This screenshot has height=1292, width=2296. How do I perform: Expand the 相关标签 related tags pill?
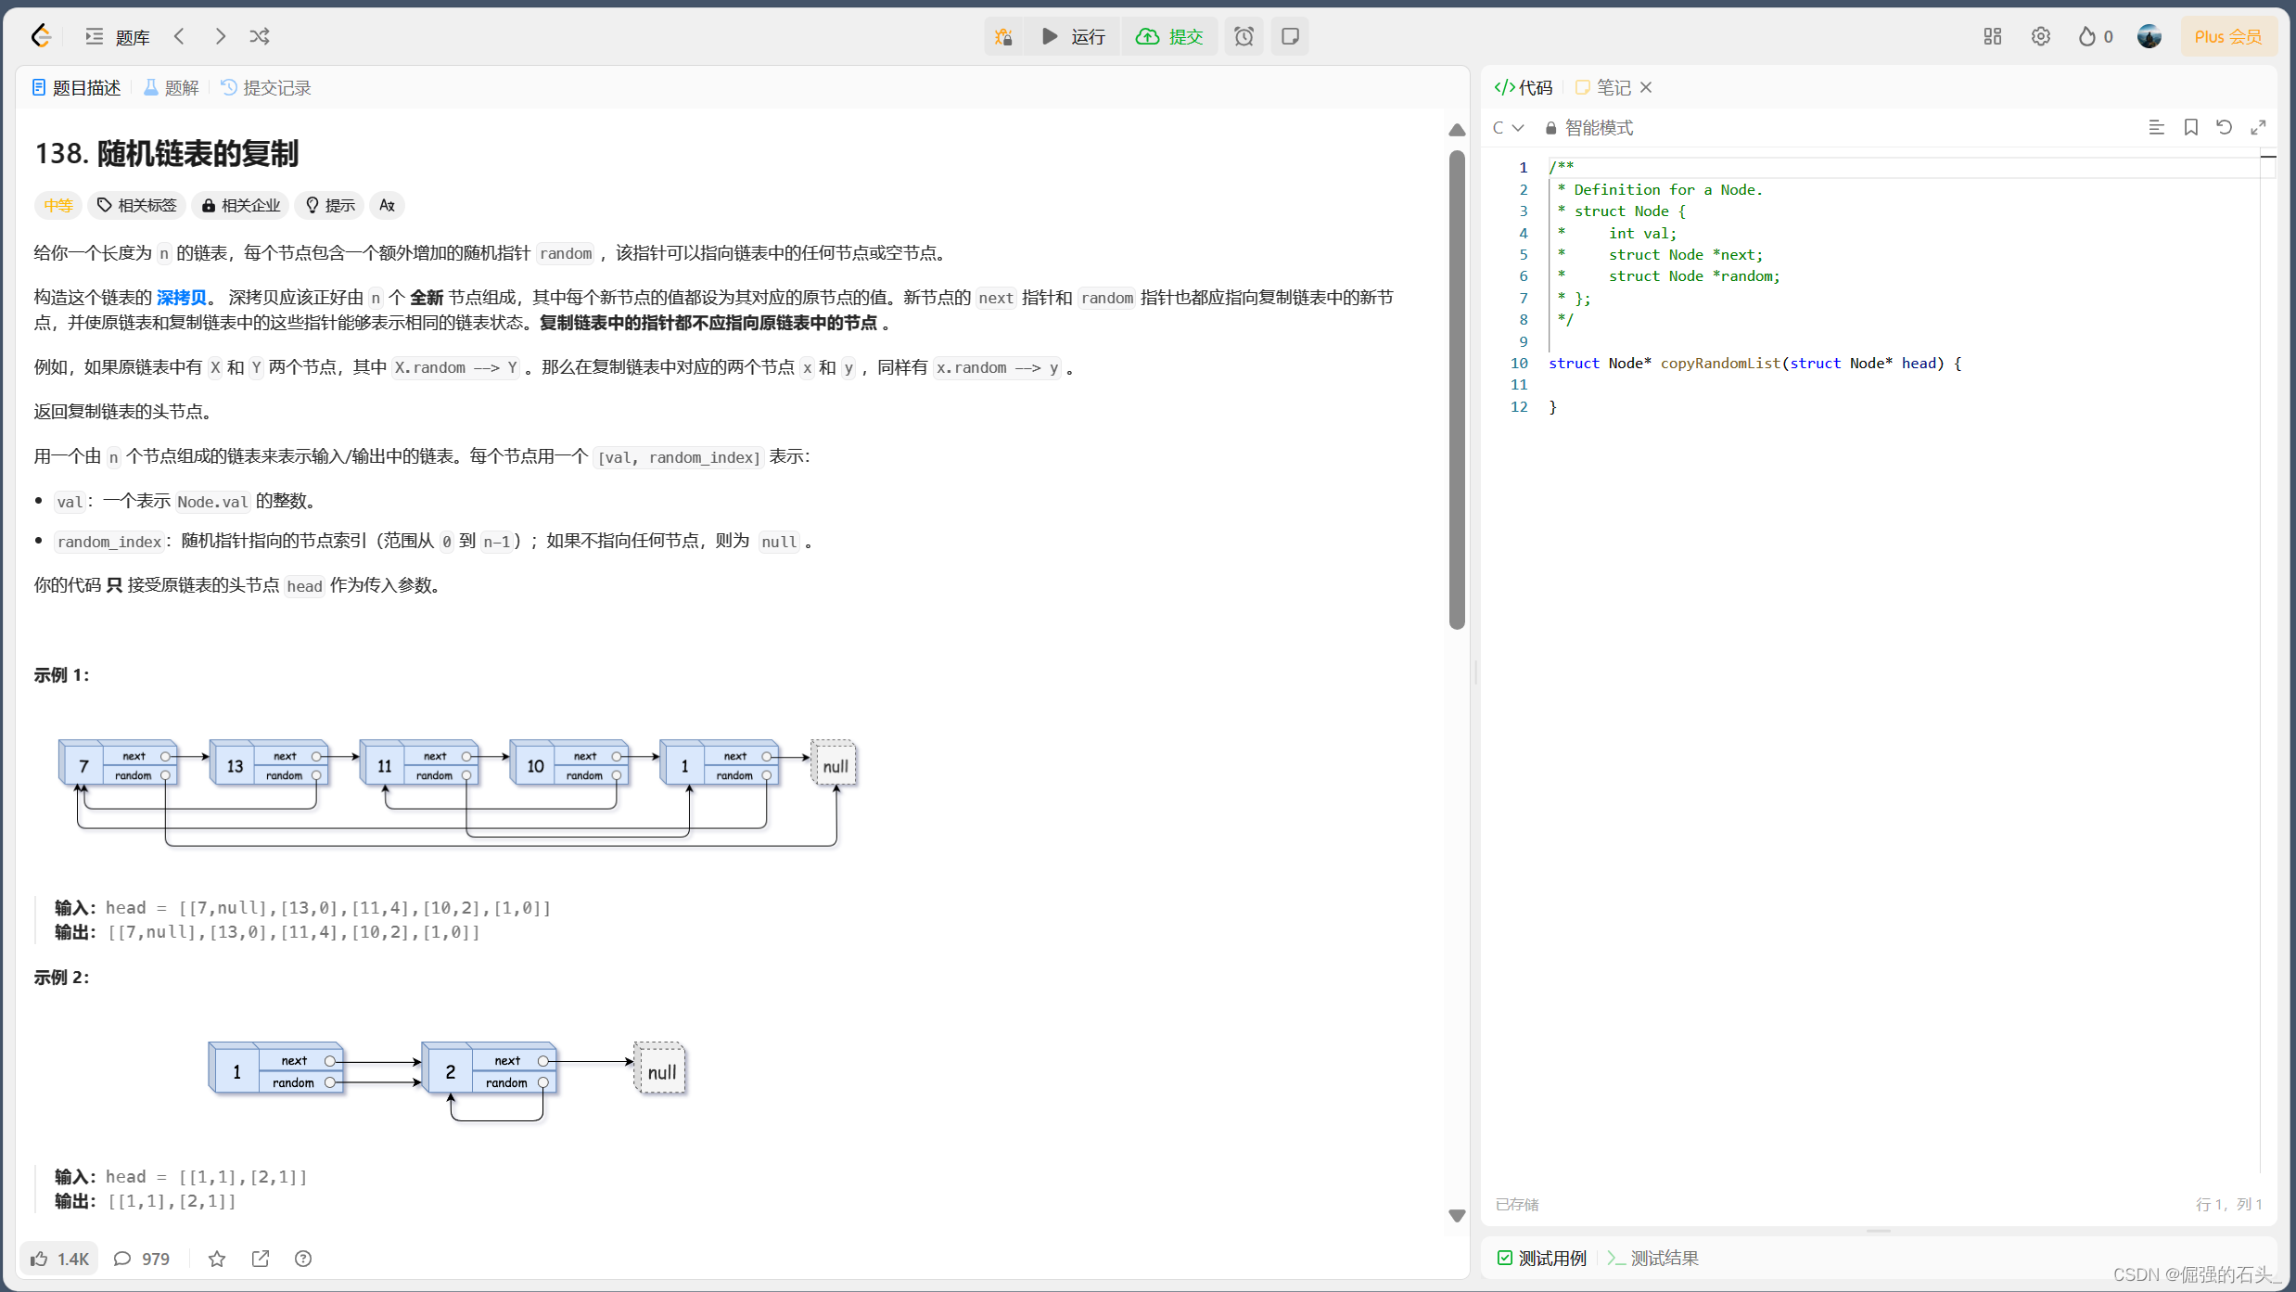click(x=137, y=205)
